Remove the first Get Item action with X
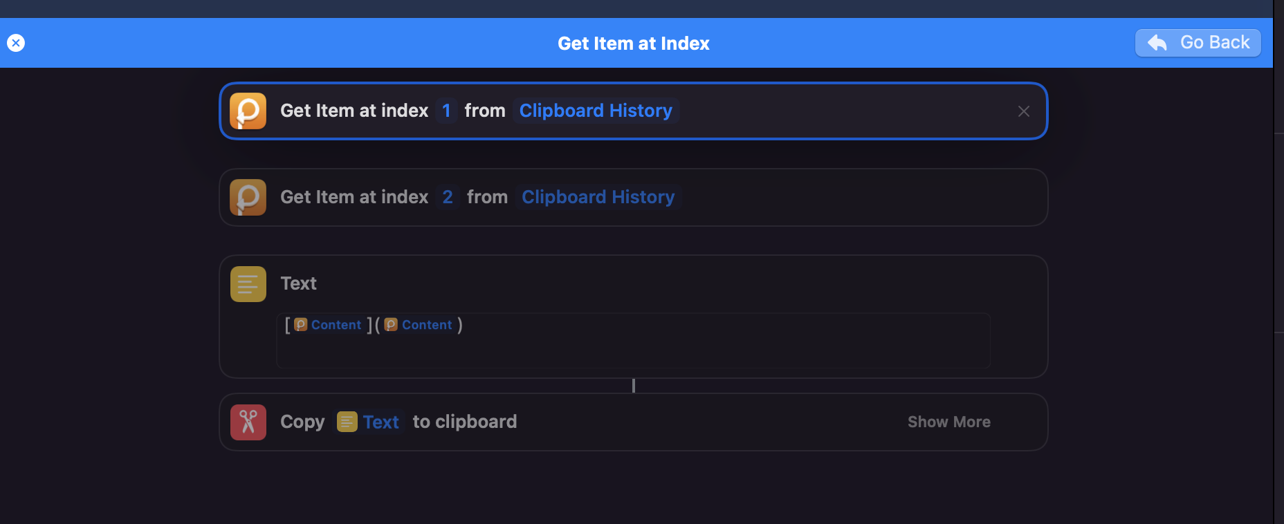The image size is (1284, 524). click(1024, 111)
